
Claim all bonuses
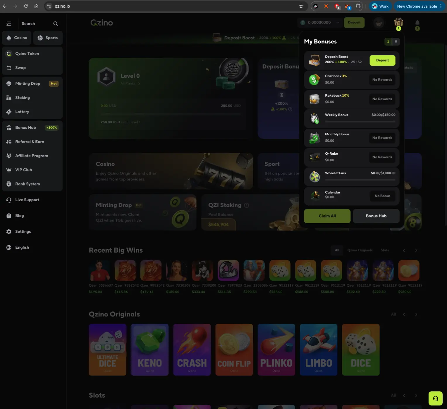tap(327, 216)
